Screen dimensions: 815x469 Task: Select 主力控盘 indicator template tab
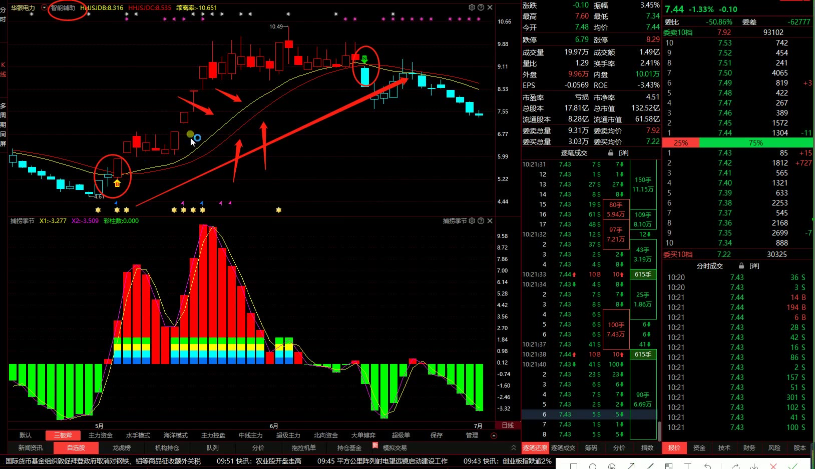coord(213,435)
